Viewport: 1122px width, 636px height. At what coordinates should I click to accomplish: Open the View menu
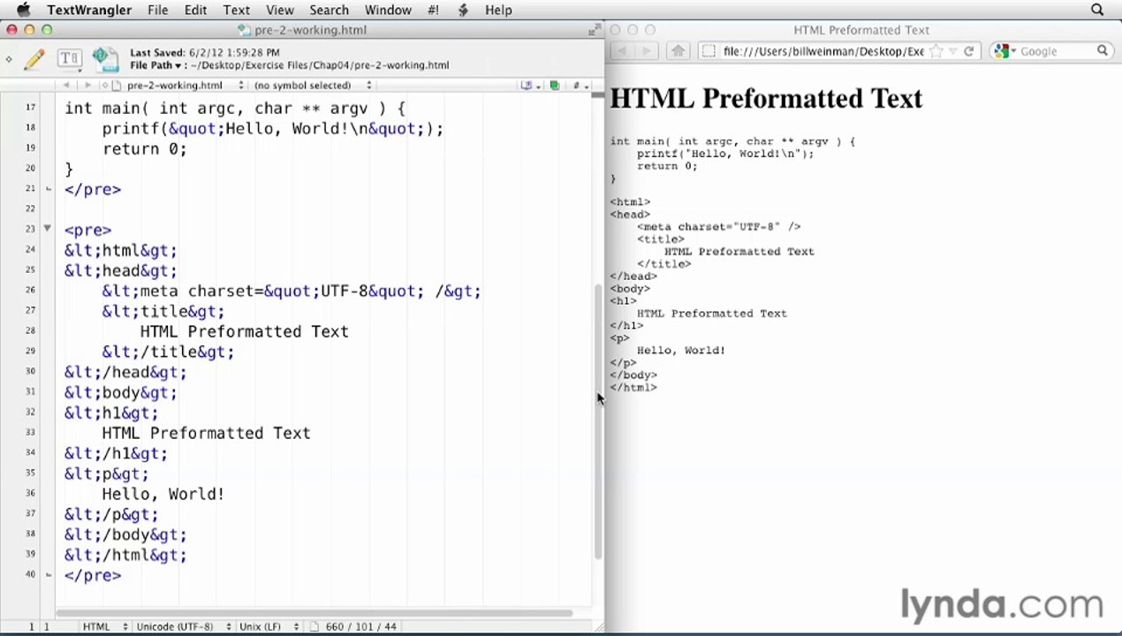click(279, 10)
